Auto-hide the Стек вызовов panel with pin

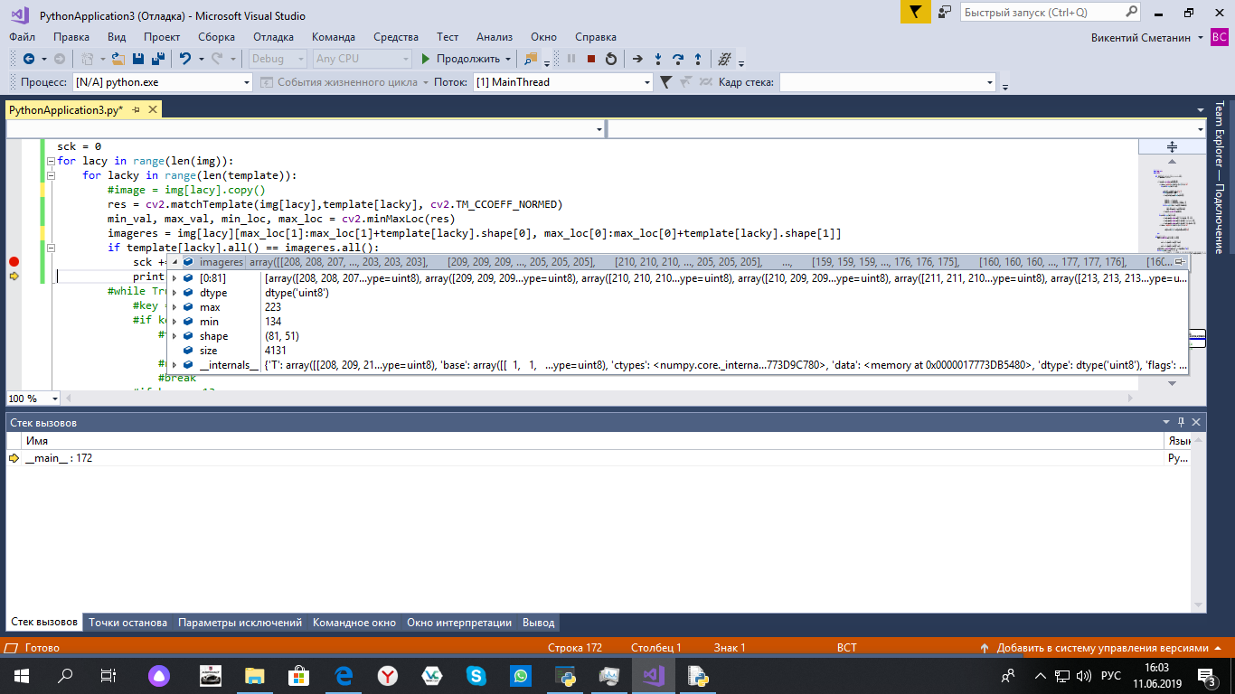1181,422
